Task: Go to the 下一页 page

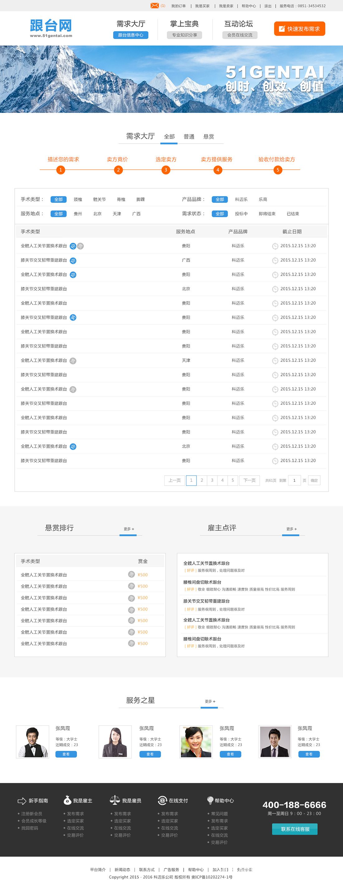Action: pos(249,480)
